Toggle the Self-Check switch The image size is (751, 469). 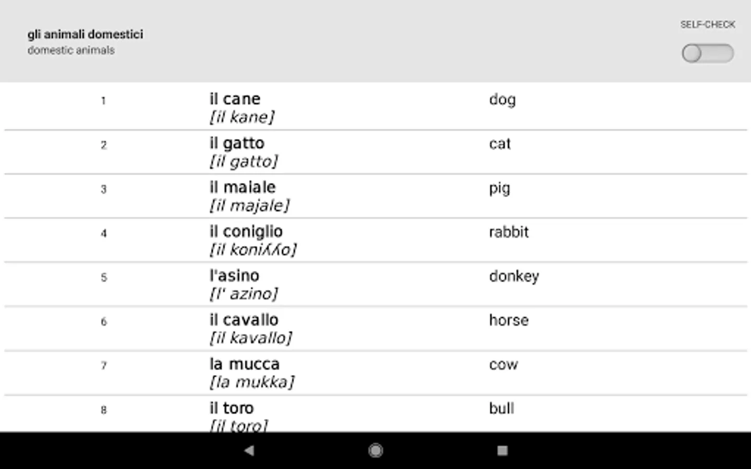(x=707, y=53)
